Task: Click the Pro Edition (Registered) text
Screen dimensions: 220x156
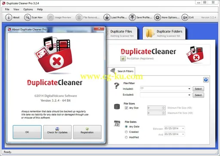Action: click(x=140, y=59)
